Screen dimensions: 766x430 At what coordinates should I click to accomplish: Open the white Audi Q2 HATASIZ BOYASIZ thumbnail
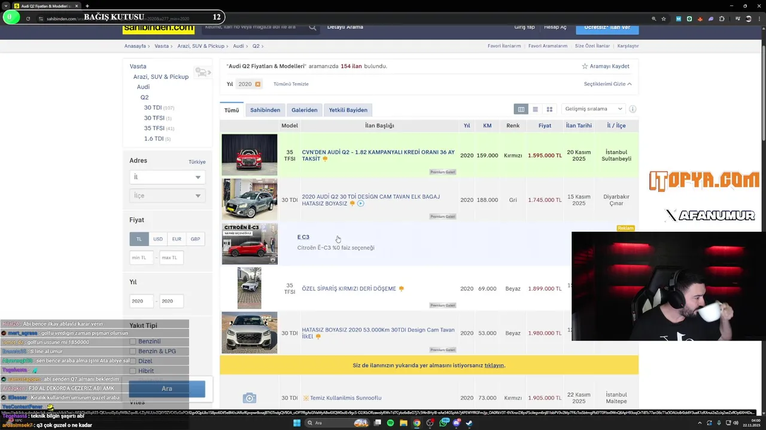250,333
